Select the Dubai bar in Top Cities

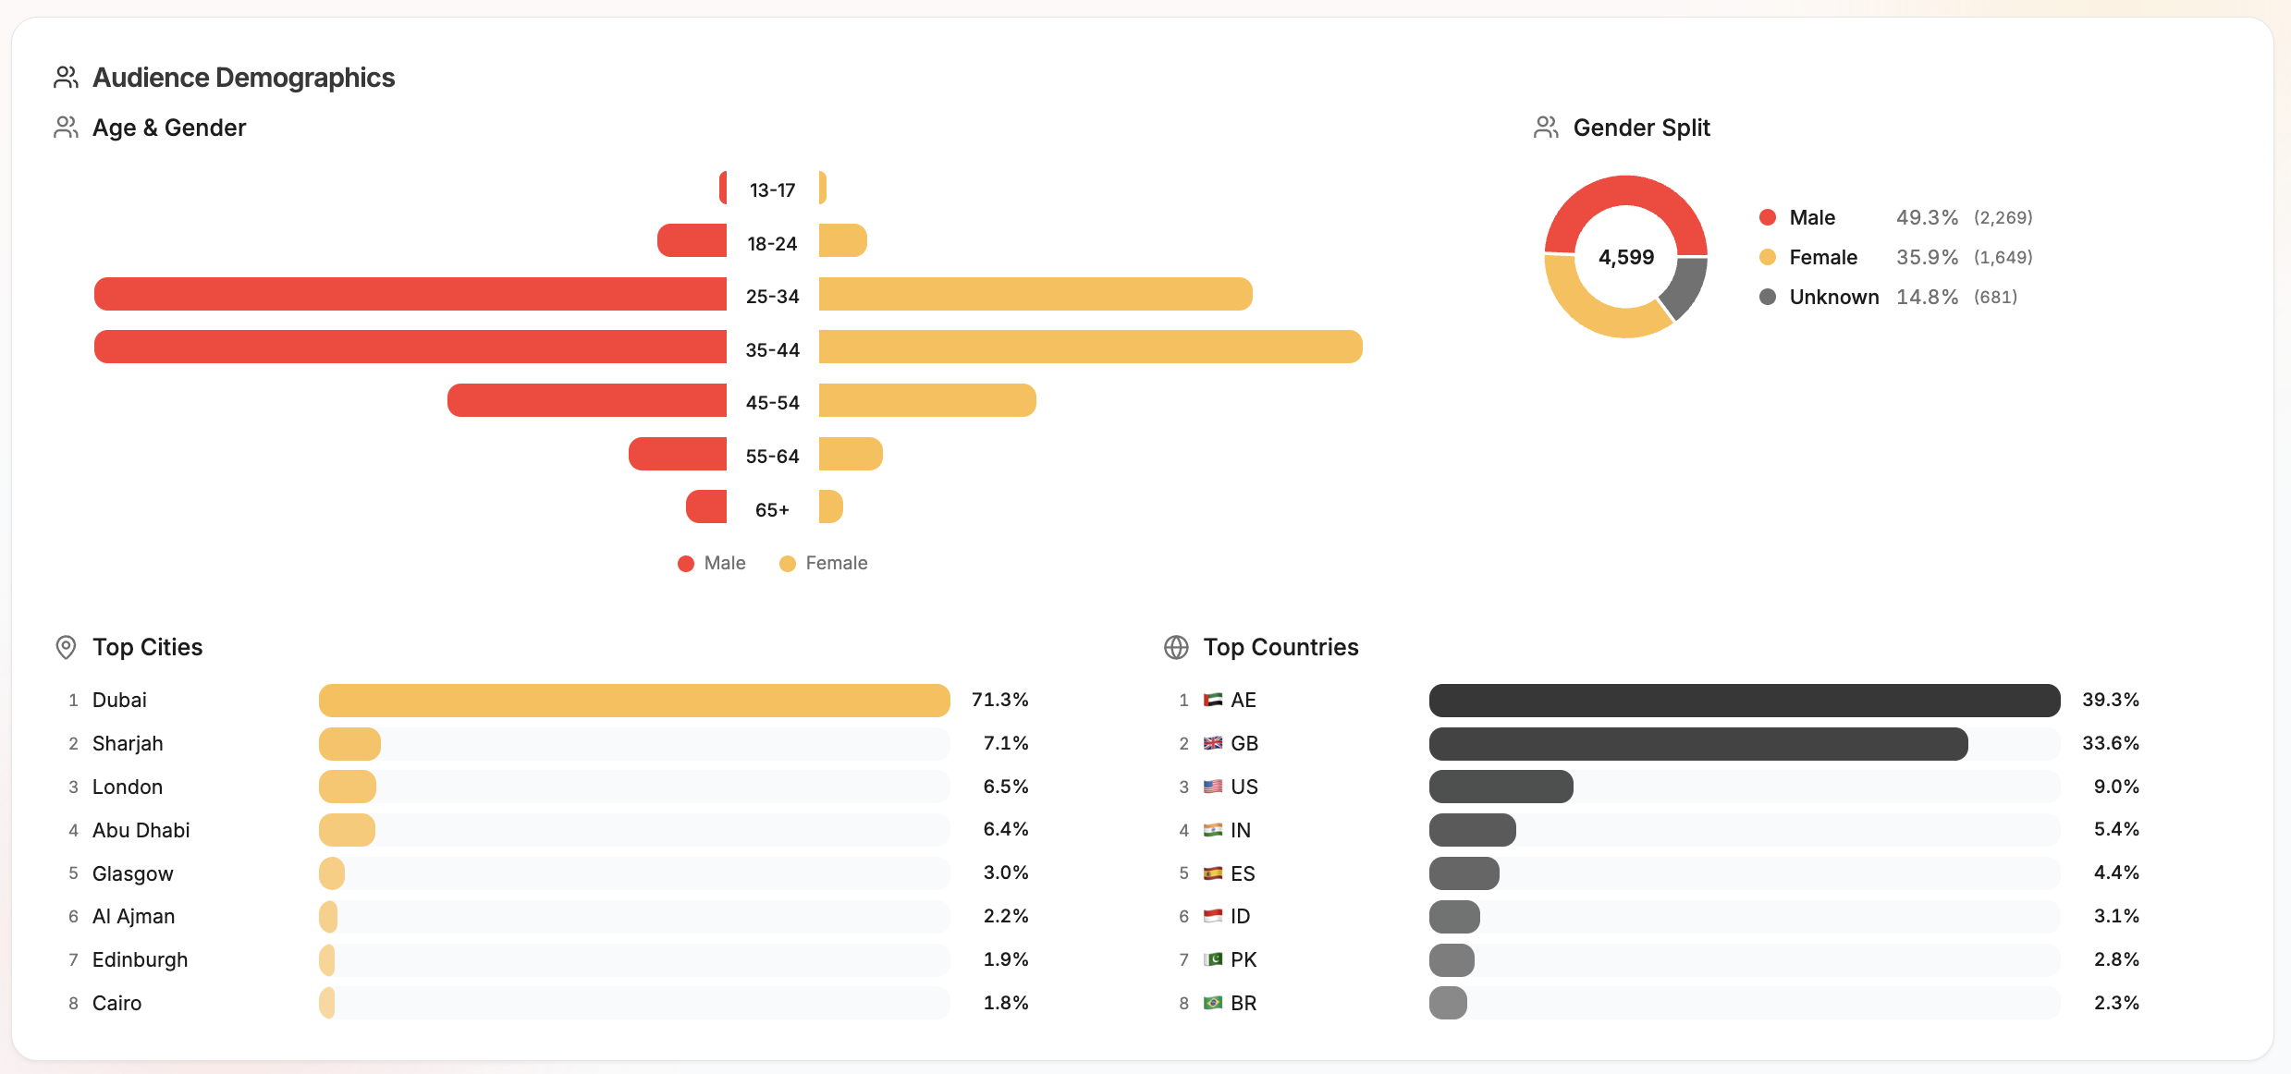pyautogui.click(x=634, y=701)
